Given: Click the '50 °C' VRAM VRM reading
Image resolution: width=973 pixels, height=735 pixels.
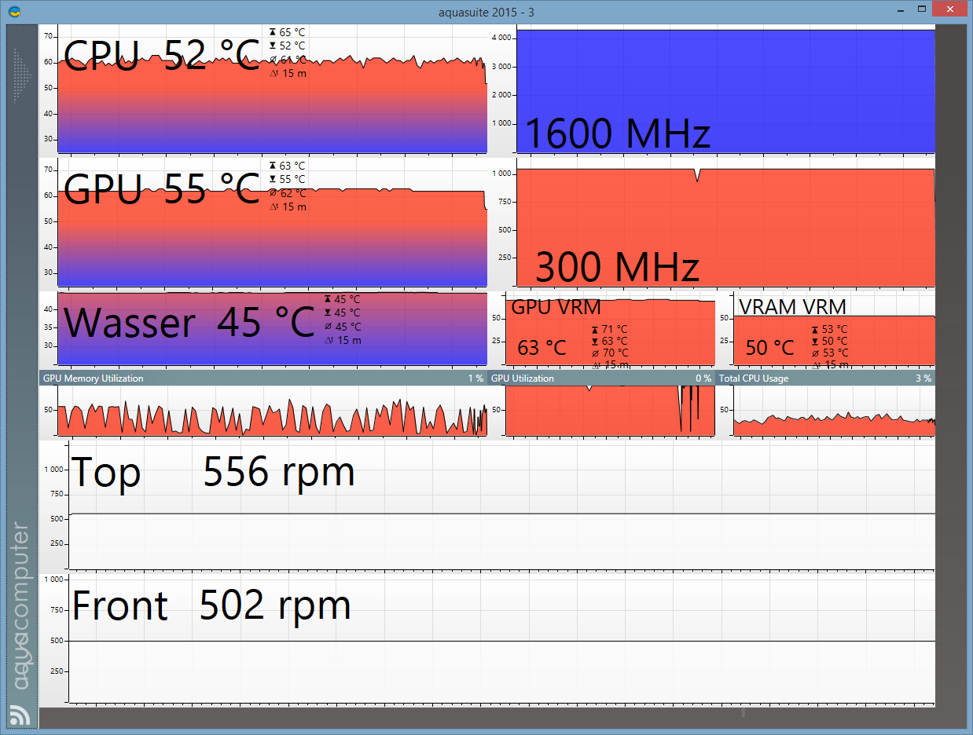Looking at the screenshot, I should point(769,347).
